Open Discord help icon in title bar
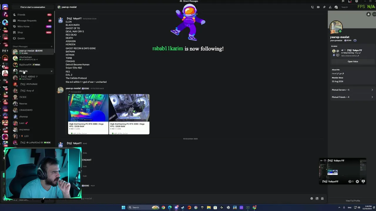This screenshot has width=376, height=211. coord(357,1)
